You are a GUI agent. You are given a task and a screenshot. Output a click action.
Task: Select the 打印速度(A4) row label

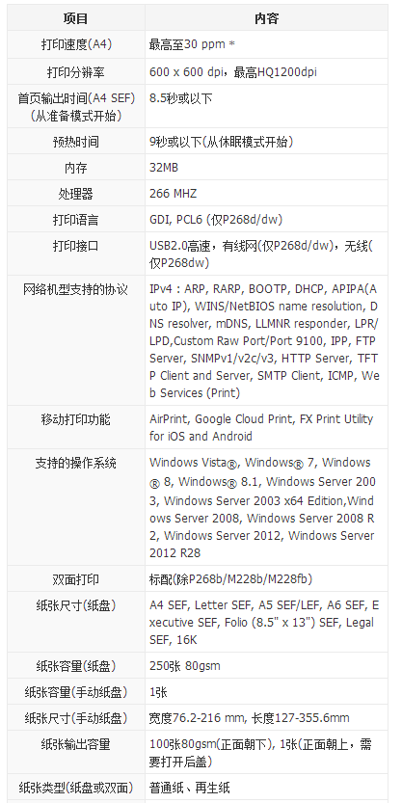click(76, 44)
